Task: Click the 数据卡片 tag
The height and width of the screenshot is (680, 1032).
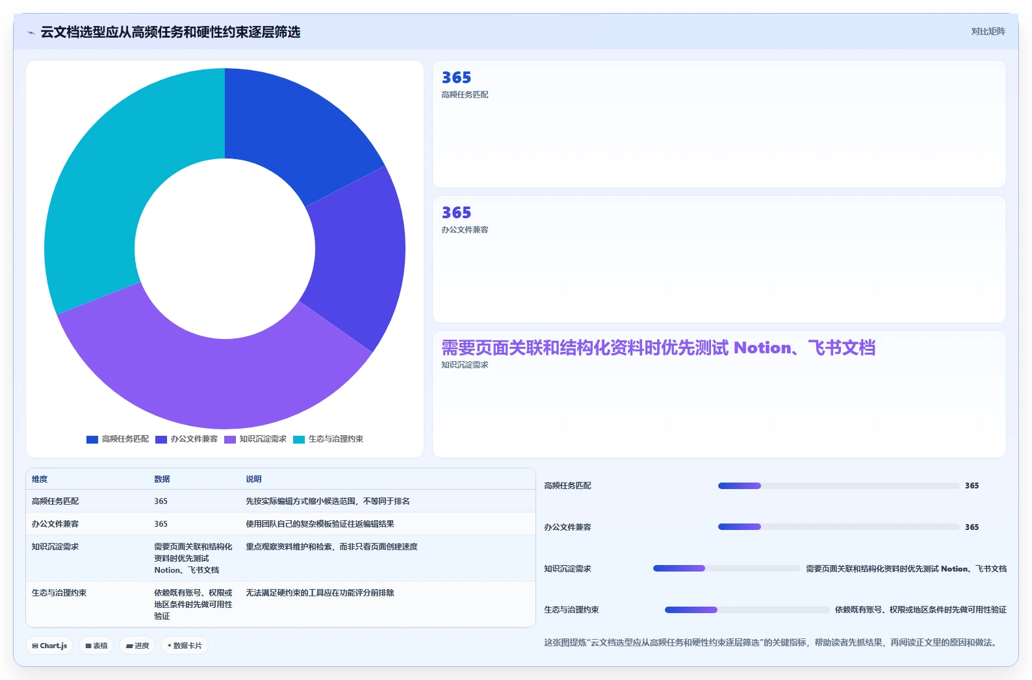Action: [x=185, y=646]
